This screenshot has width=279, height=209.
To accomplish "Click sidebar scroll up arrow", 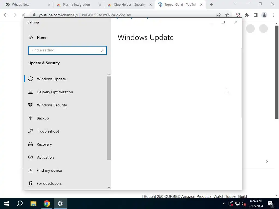I will click(x=109, y=74).
